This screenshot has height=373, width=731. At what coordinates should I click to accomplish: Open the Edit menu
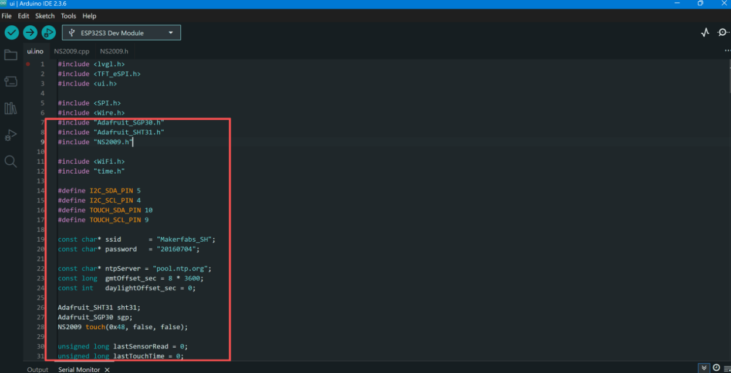(23, 16)
